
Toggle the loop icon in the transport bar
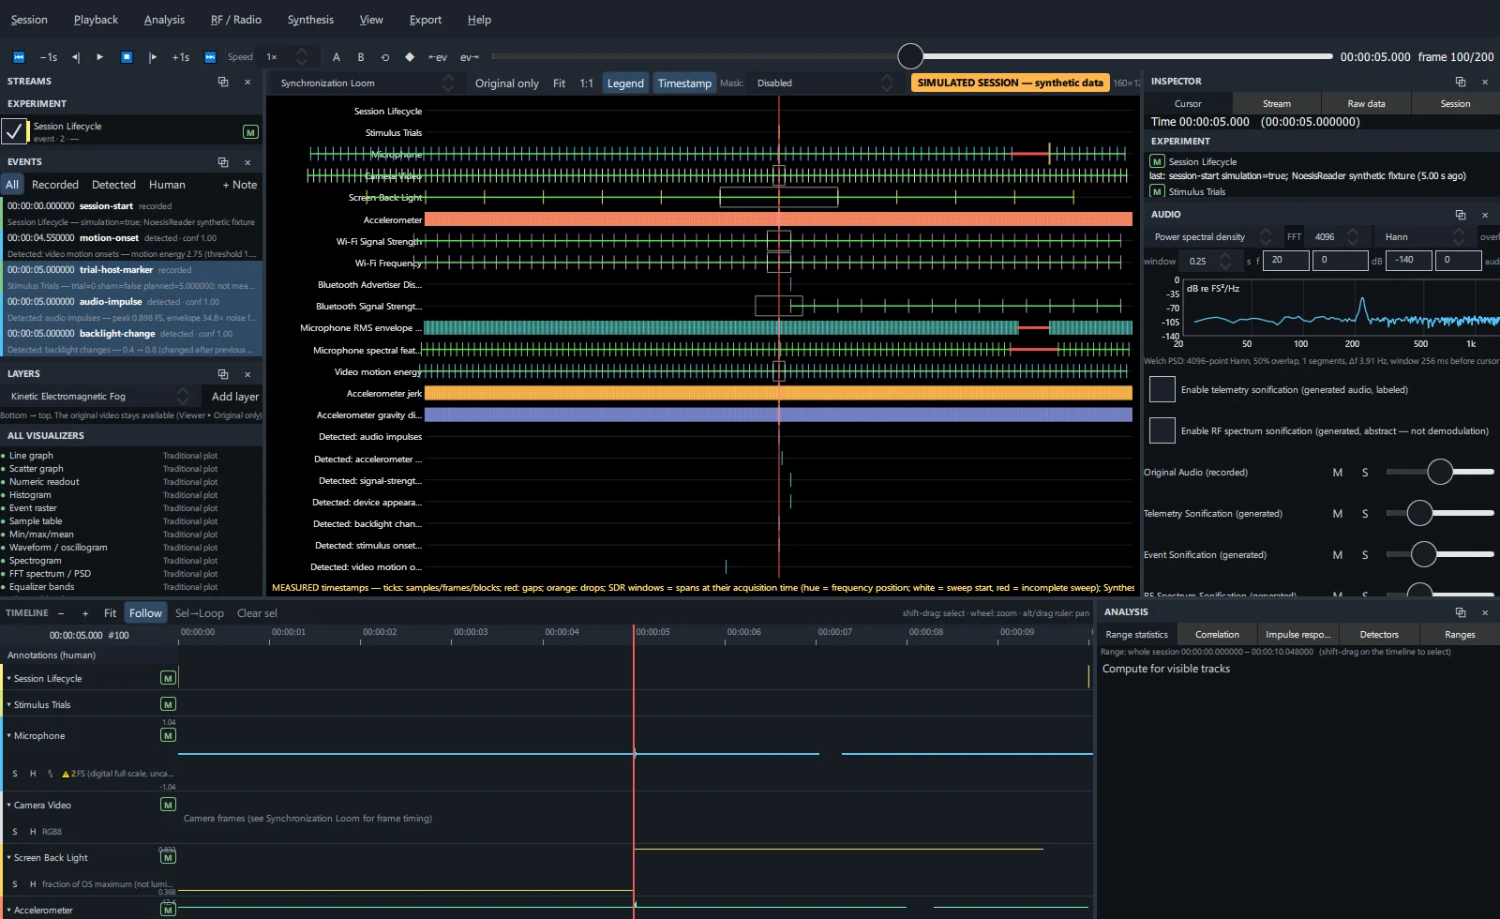[x=384, y=57]
